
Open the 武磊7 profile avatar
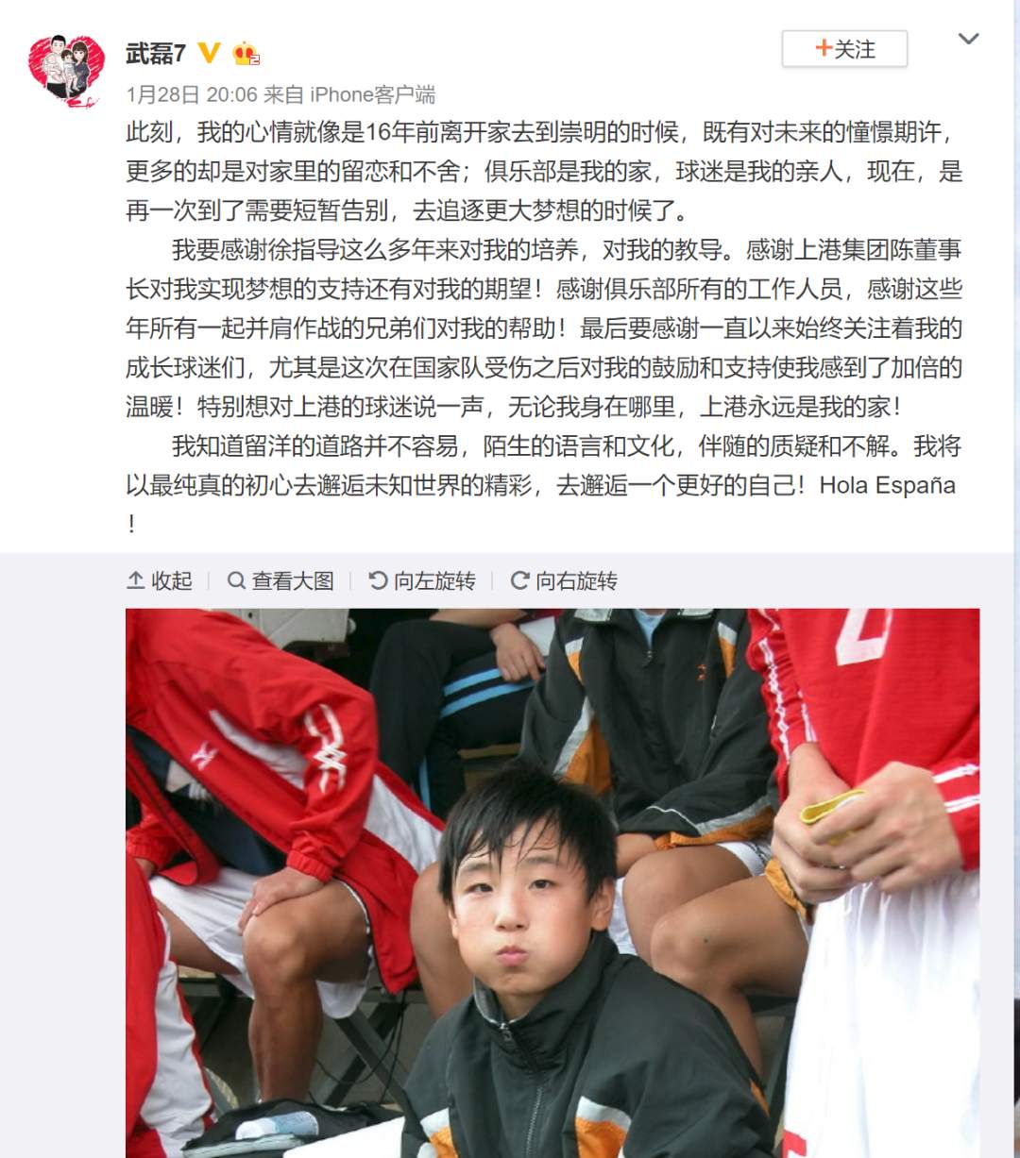tap(65, 71)
